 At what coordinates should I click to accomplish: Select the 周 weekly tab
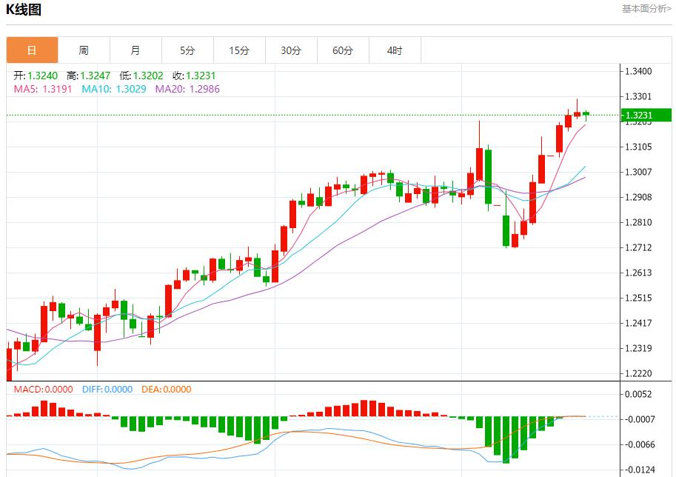tap(84, 50)
